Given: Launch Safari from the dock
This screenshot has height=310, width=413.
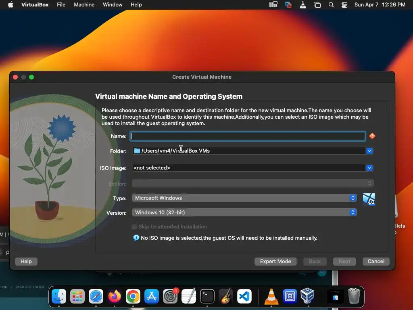Looking at the screenshot, I should 96,296.
